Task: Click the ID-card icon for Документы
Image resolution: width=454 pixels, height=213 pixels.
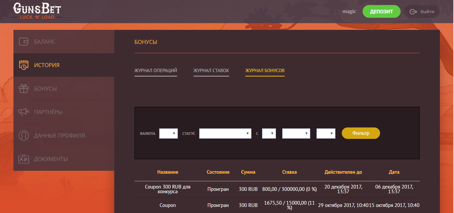Action: pyautogui.click(x=23, y=159)
